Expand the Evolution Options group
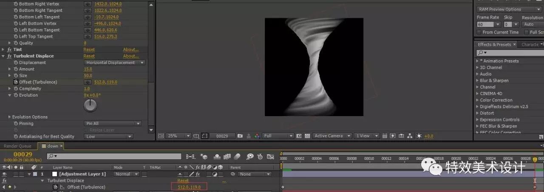This screenshot has height=192, width=544. coord(9,117)
